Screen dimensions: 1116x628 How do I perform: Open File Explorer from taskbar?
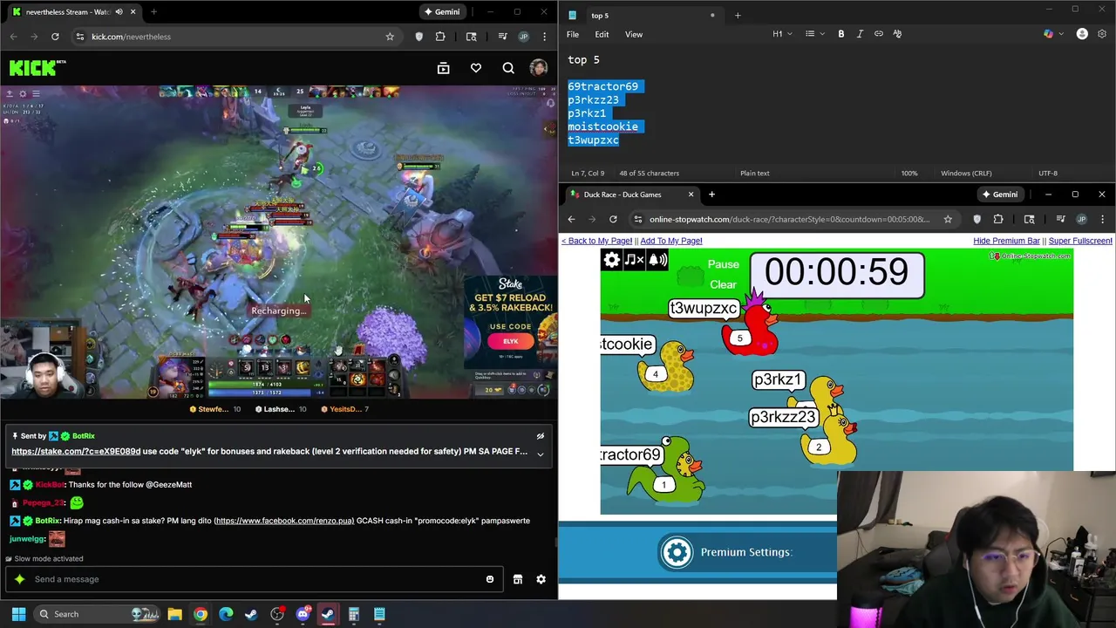[174, 614]
